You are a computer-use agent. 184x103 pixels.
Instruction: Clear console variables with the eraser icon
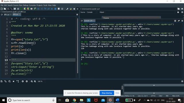(179, 21)
